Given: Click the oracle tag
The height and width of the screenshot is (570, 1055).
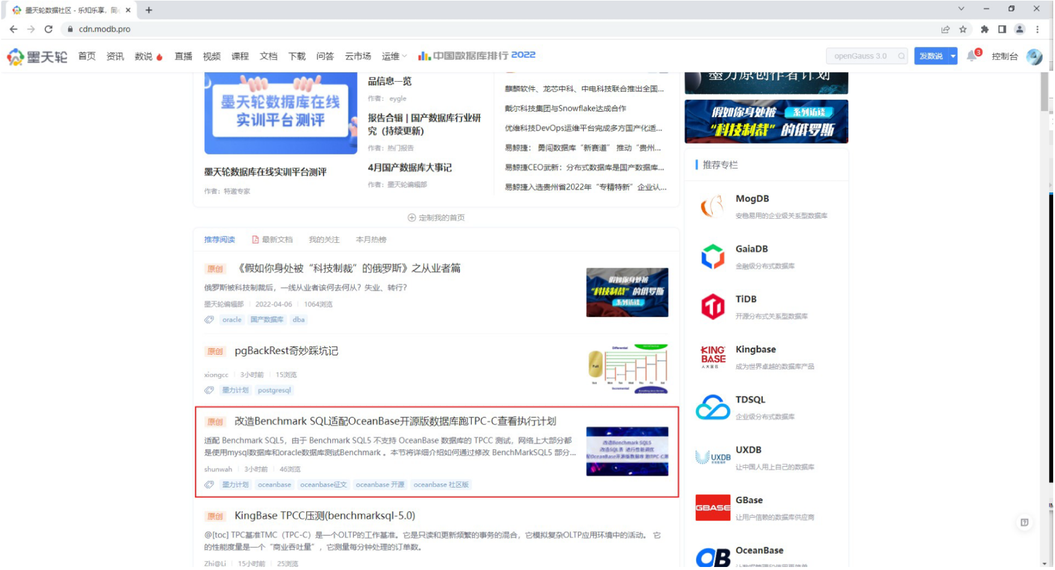Looking at the screenshot, I should click(231, 319).
